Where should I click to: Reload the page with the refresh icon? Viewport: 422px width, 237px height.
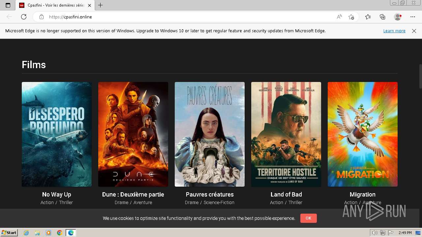coord(24,17)
